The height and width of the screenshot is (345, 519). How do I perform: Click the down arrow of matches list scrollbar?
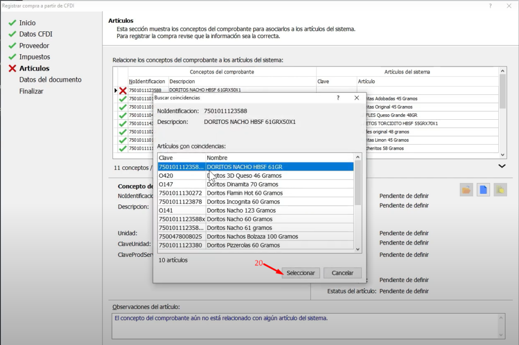(x=358, y=249)
